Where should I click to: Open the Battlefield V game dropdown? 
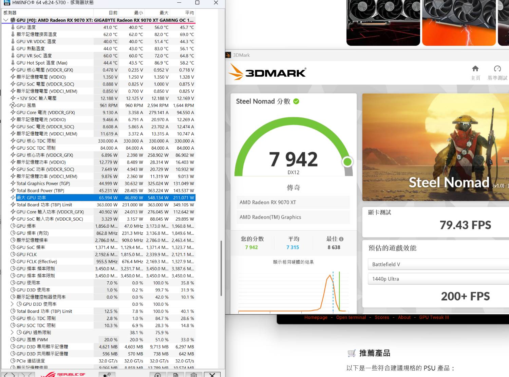[438, 264]
